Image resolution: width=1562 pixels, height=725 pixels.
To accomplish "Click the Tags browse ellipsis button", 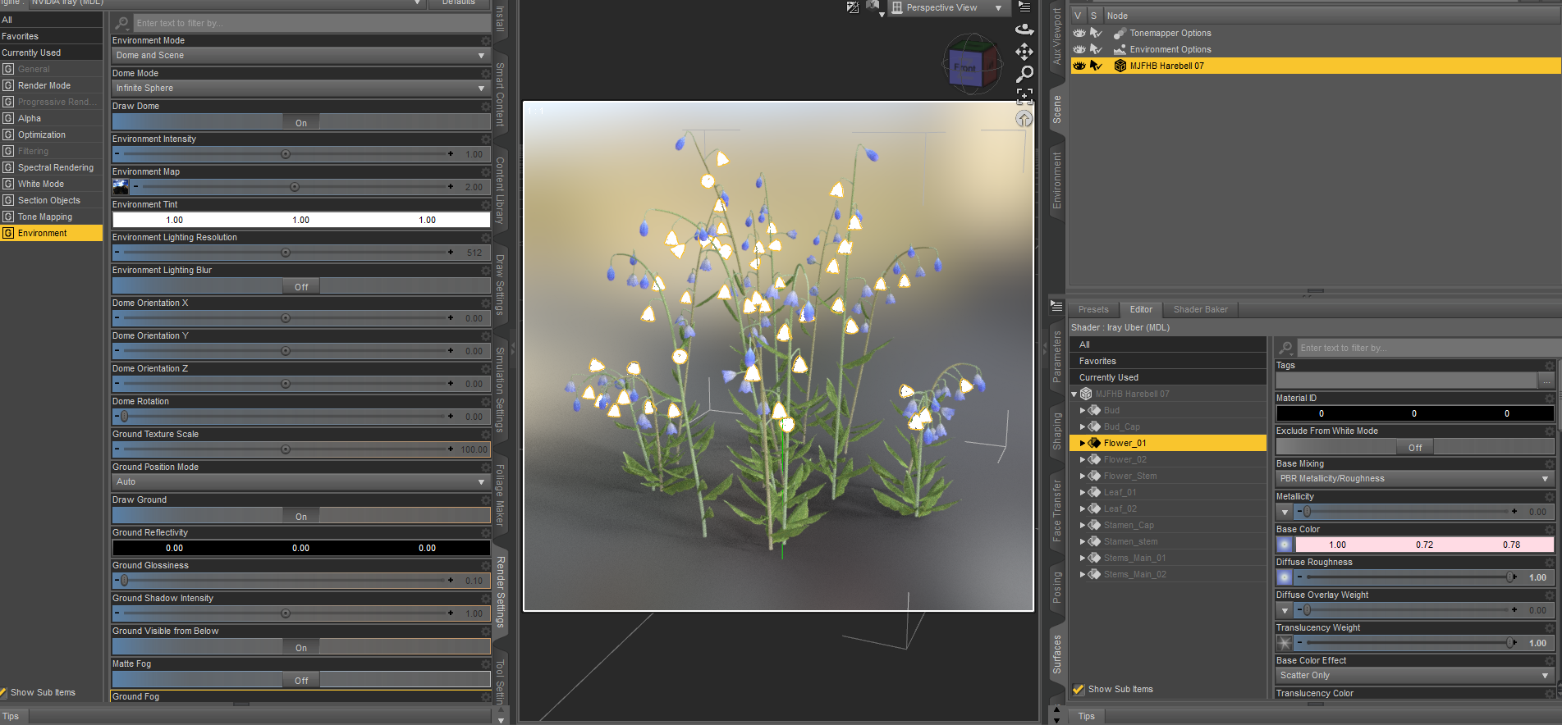I will coord(1546,381).
